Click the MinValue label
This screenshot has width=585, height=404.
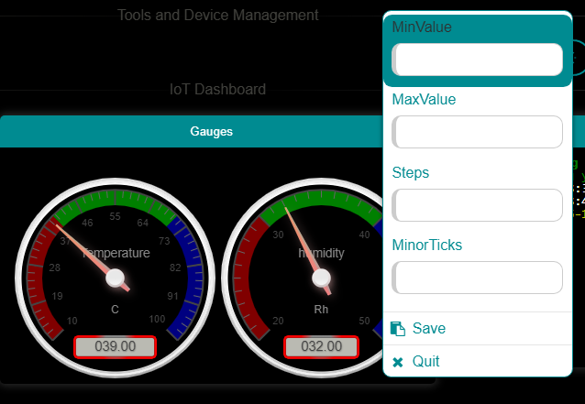(x=422, y=27)
